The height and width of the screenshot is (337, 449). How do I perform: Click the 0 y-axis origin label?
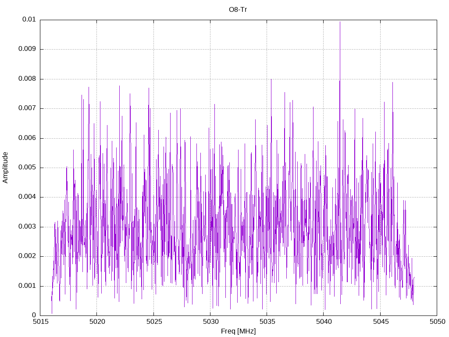(x=34, y=315)
